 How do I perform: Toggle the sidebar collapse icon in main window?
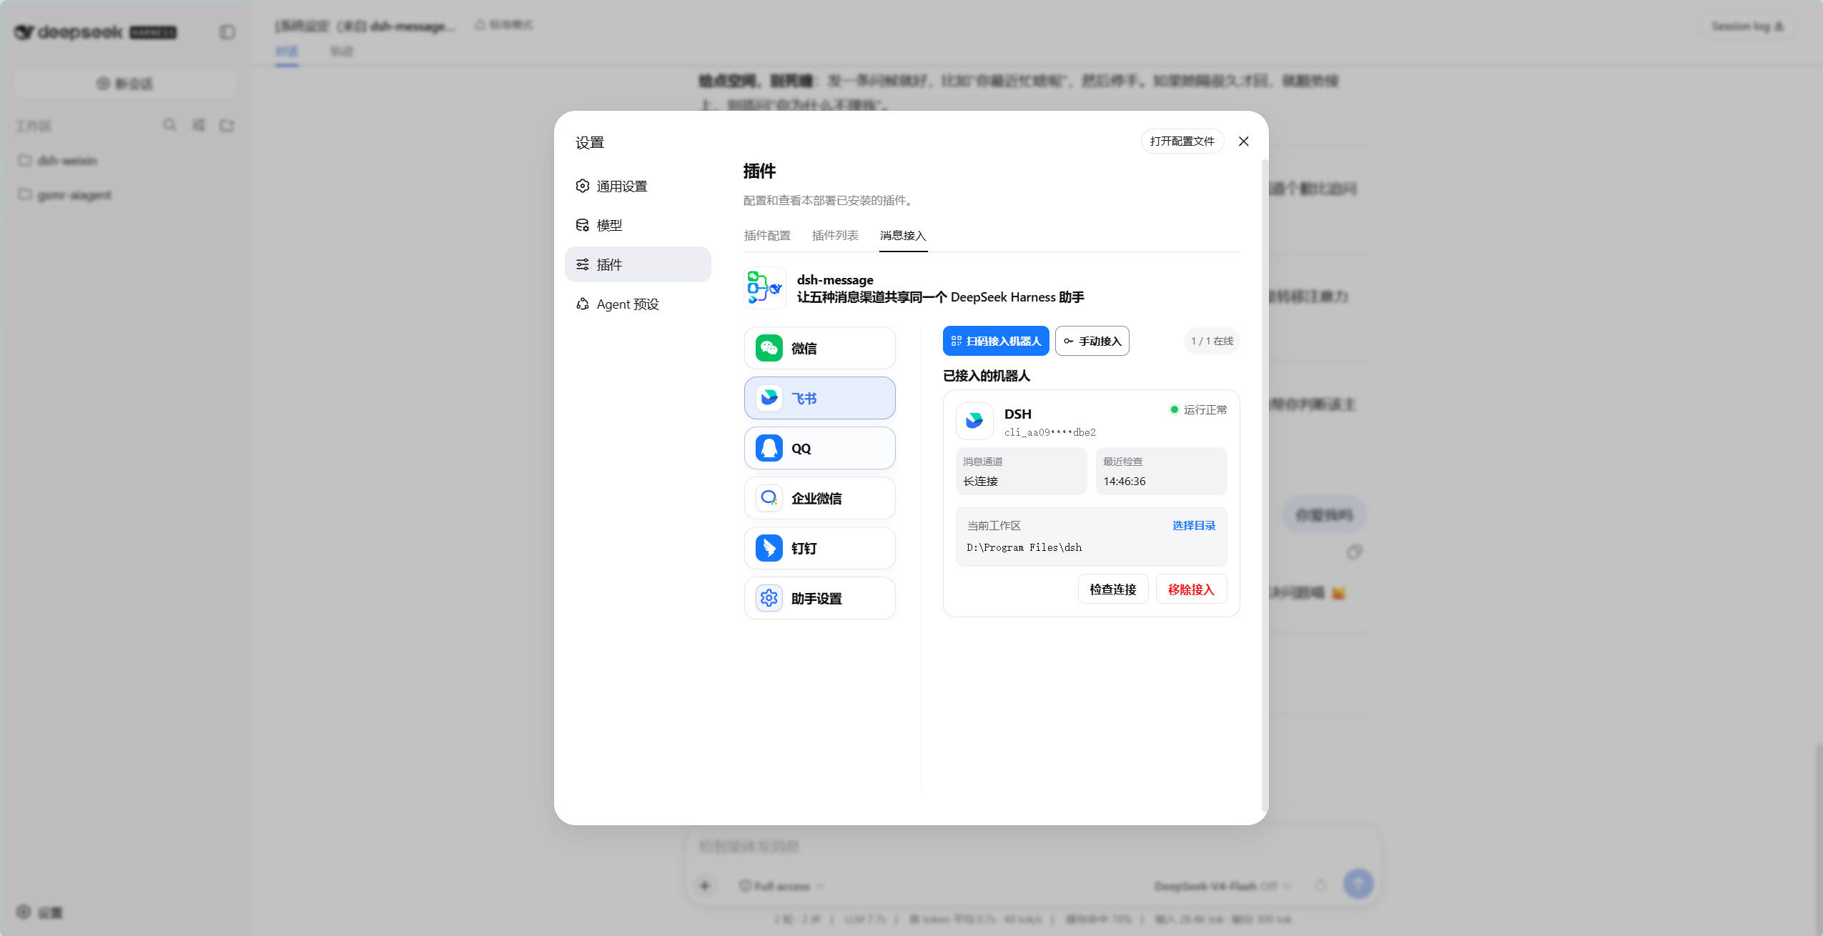227,32
